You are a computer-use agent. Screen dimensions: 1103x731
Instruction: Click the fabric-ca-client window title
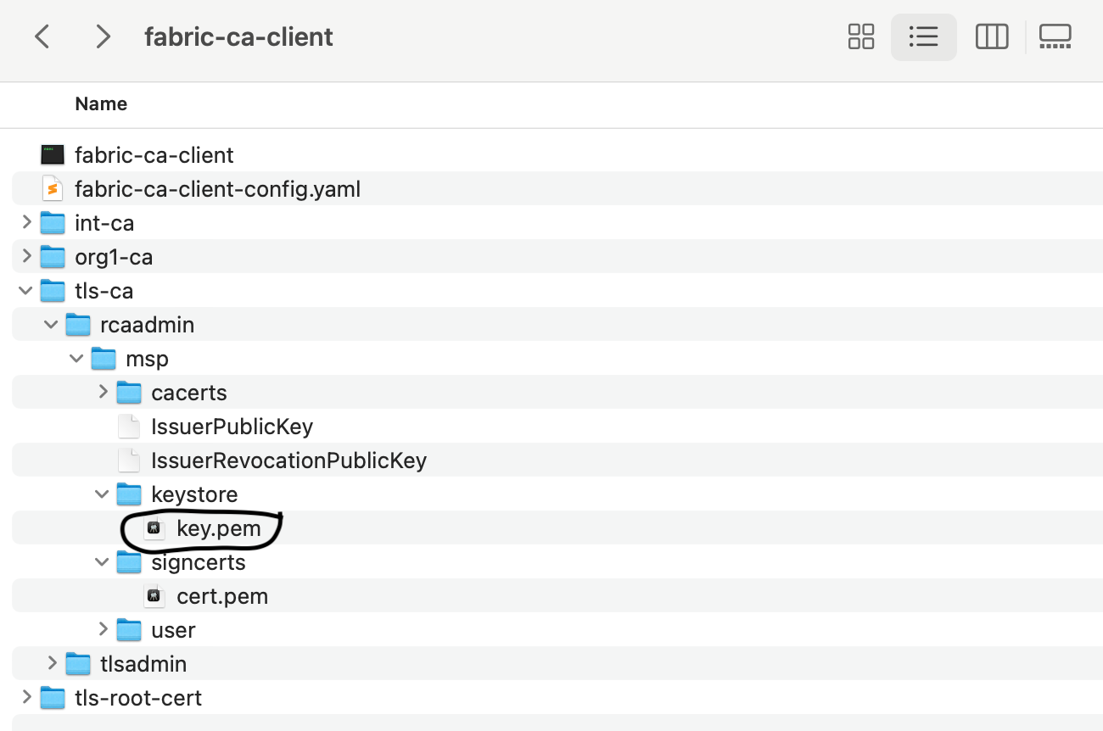point(238,37)
